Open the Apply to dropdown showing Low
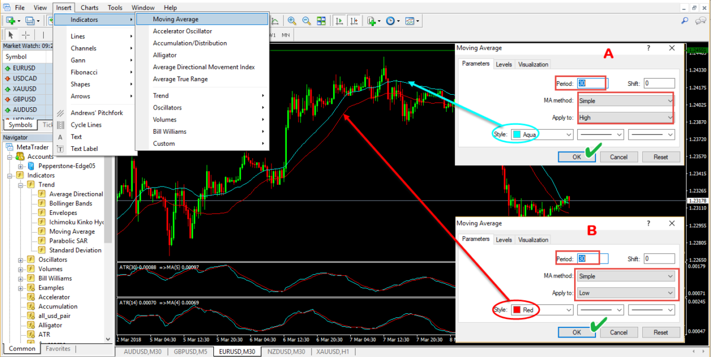 coord(625,292)
